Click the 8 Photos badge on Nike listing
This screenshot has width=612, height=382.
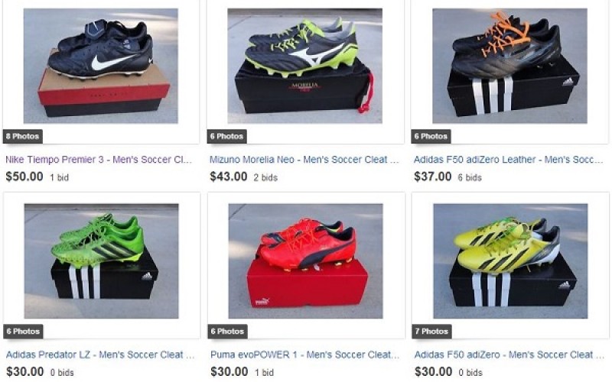tap(23, 137)
